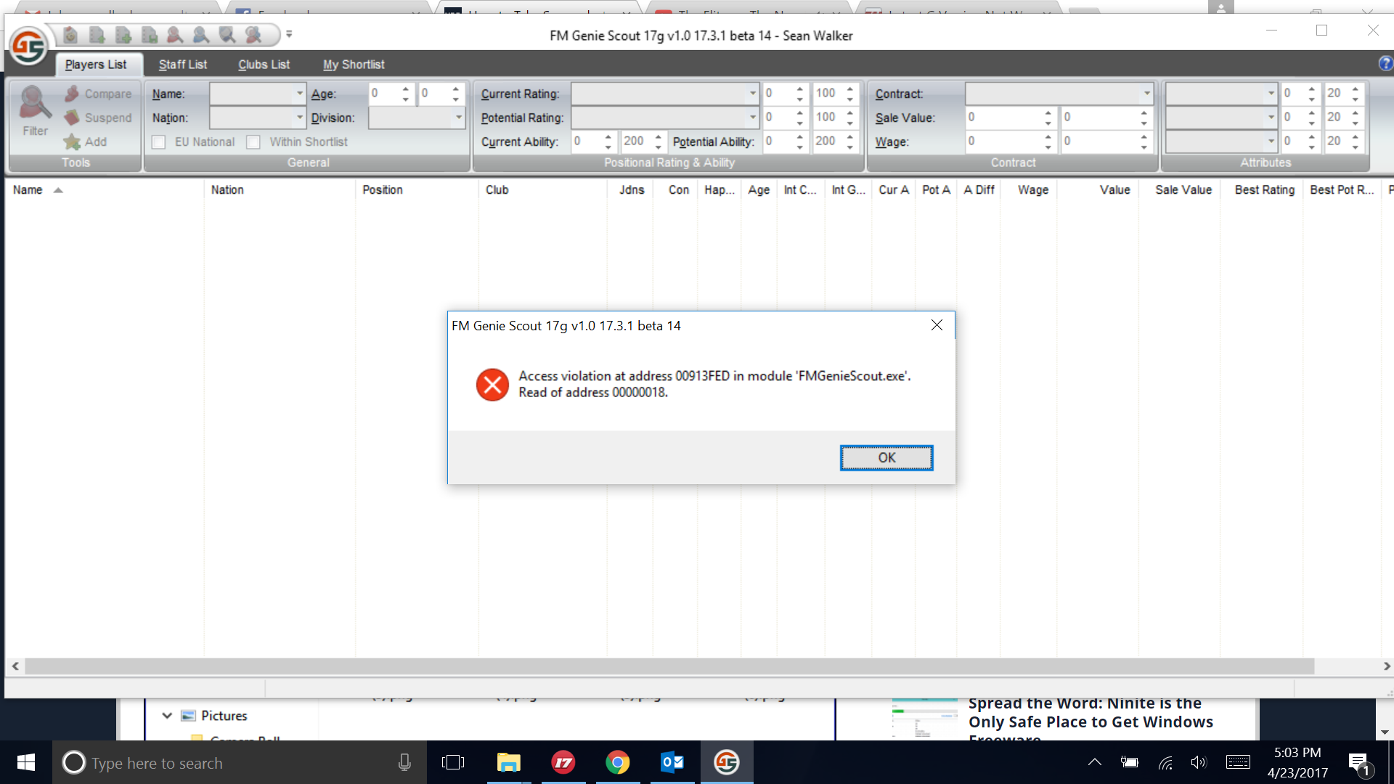Open the My Shortlist tab

354,65
